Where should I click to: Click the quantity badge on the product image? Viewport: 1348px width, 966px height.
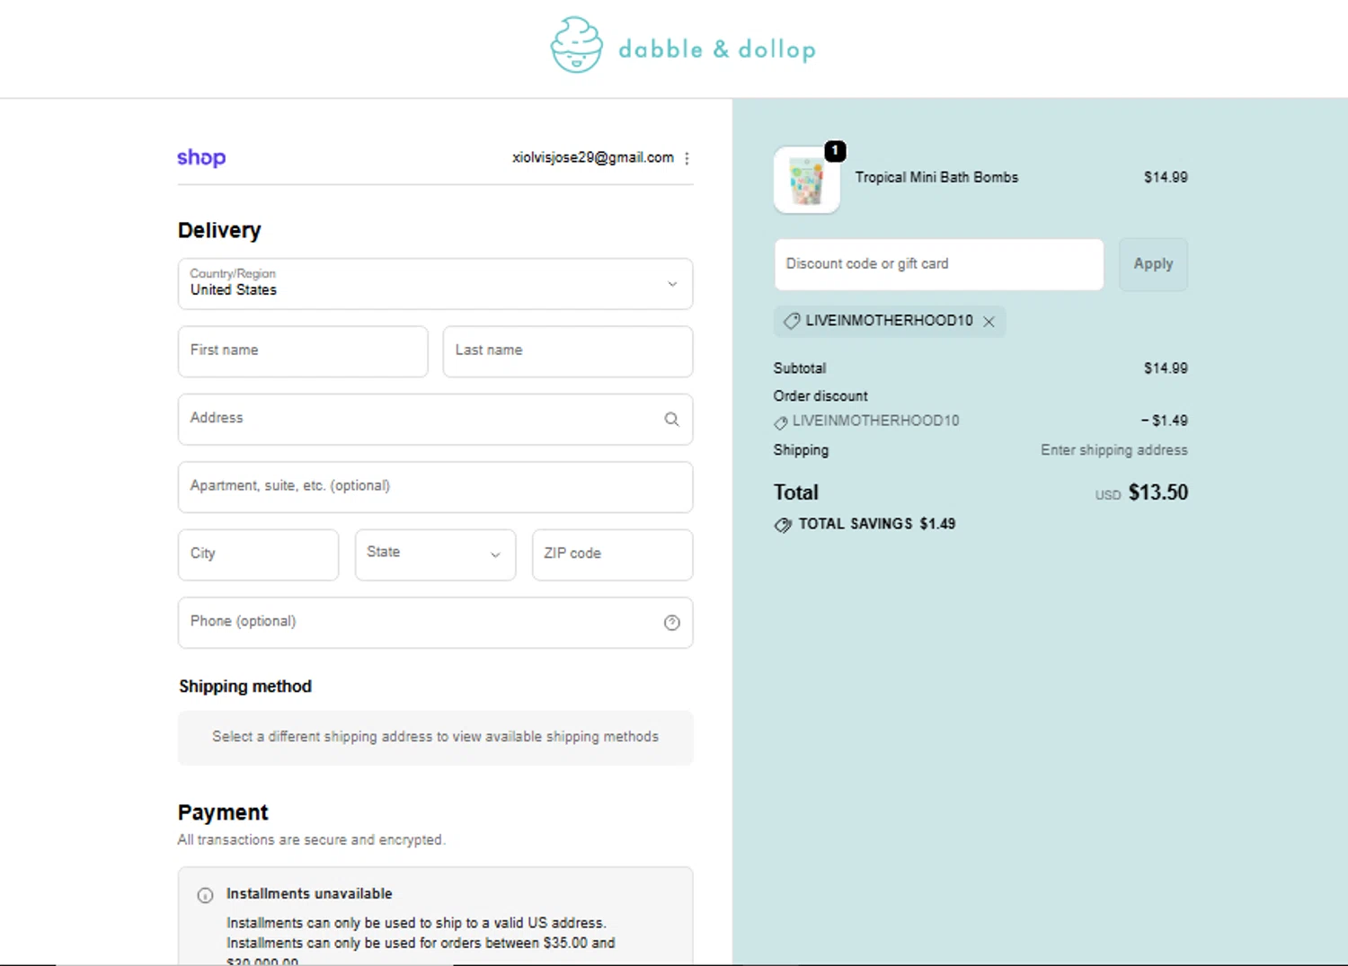pyautogui.click(x=835, y=151)
